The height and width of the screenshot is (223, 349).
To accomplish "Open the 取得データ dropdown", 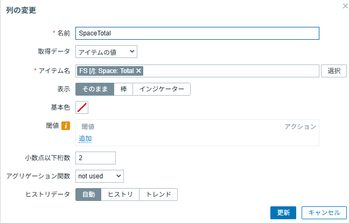I will (x=107, y=52).
